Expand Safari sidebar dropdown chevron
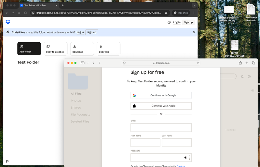The width and height of the screenshot is (260, 167). [87, 63]
